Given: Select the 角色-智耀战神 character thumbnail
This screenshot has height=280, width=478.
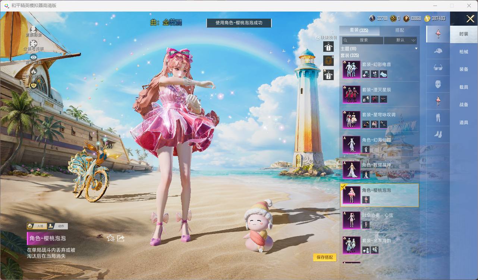Looking at the screenshot, I should point(352,170).
